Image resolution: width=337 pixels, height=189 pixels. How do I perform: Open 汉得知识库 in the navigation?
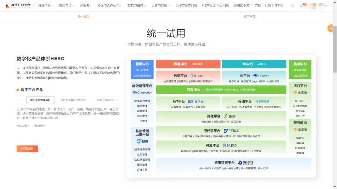[x=242, y=6]
